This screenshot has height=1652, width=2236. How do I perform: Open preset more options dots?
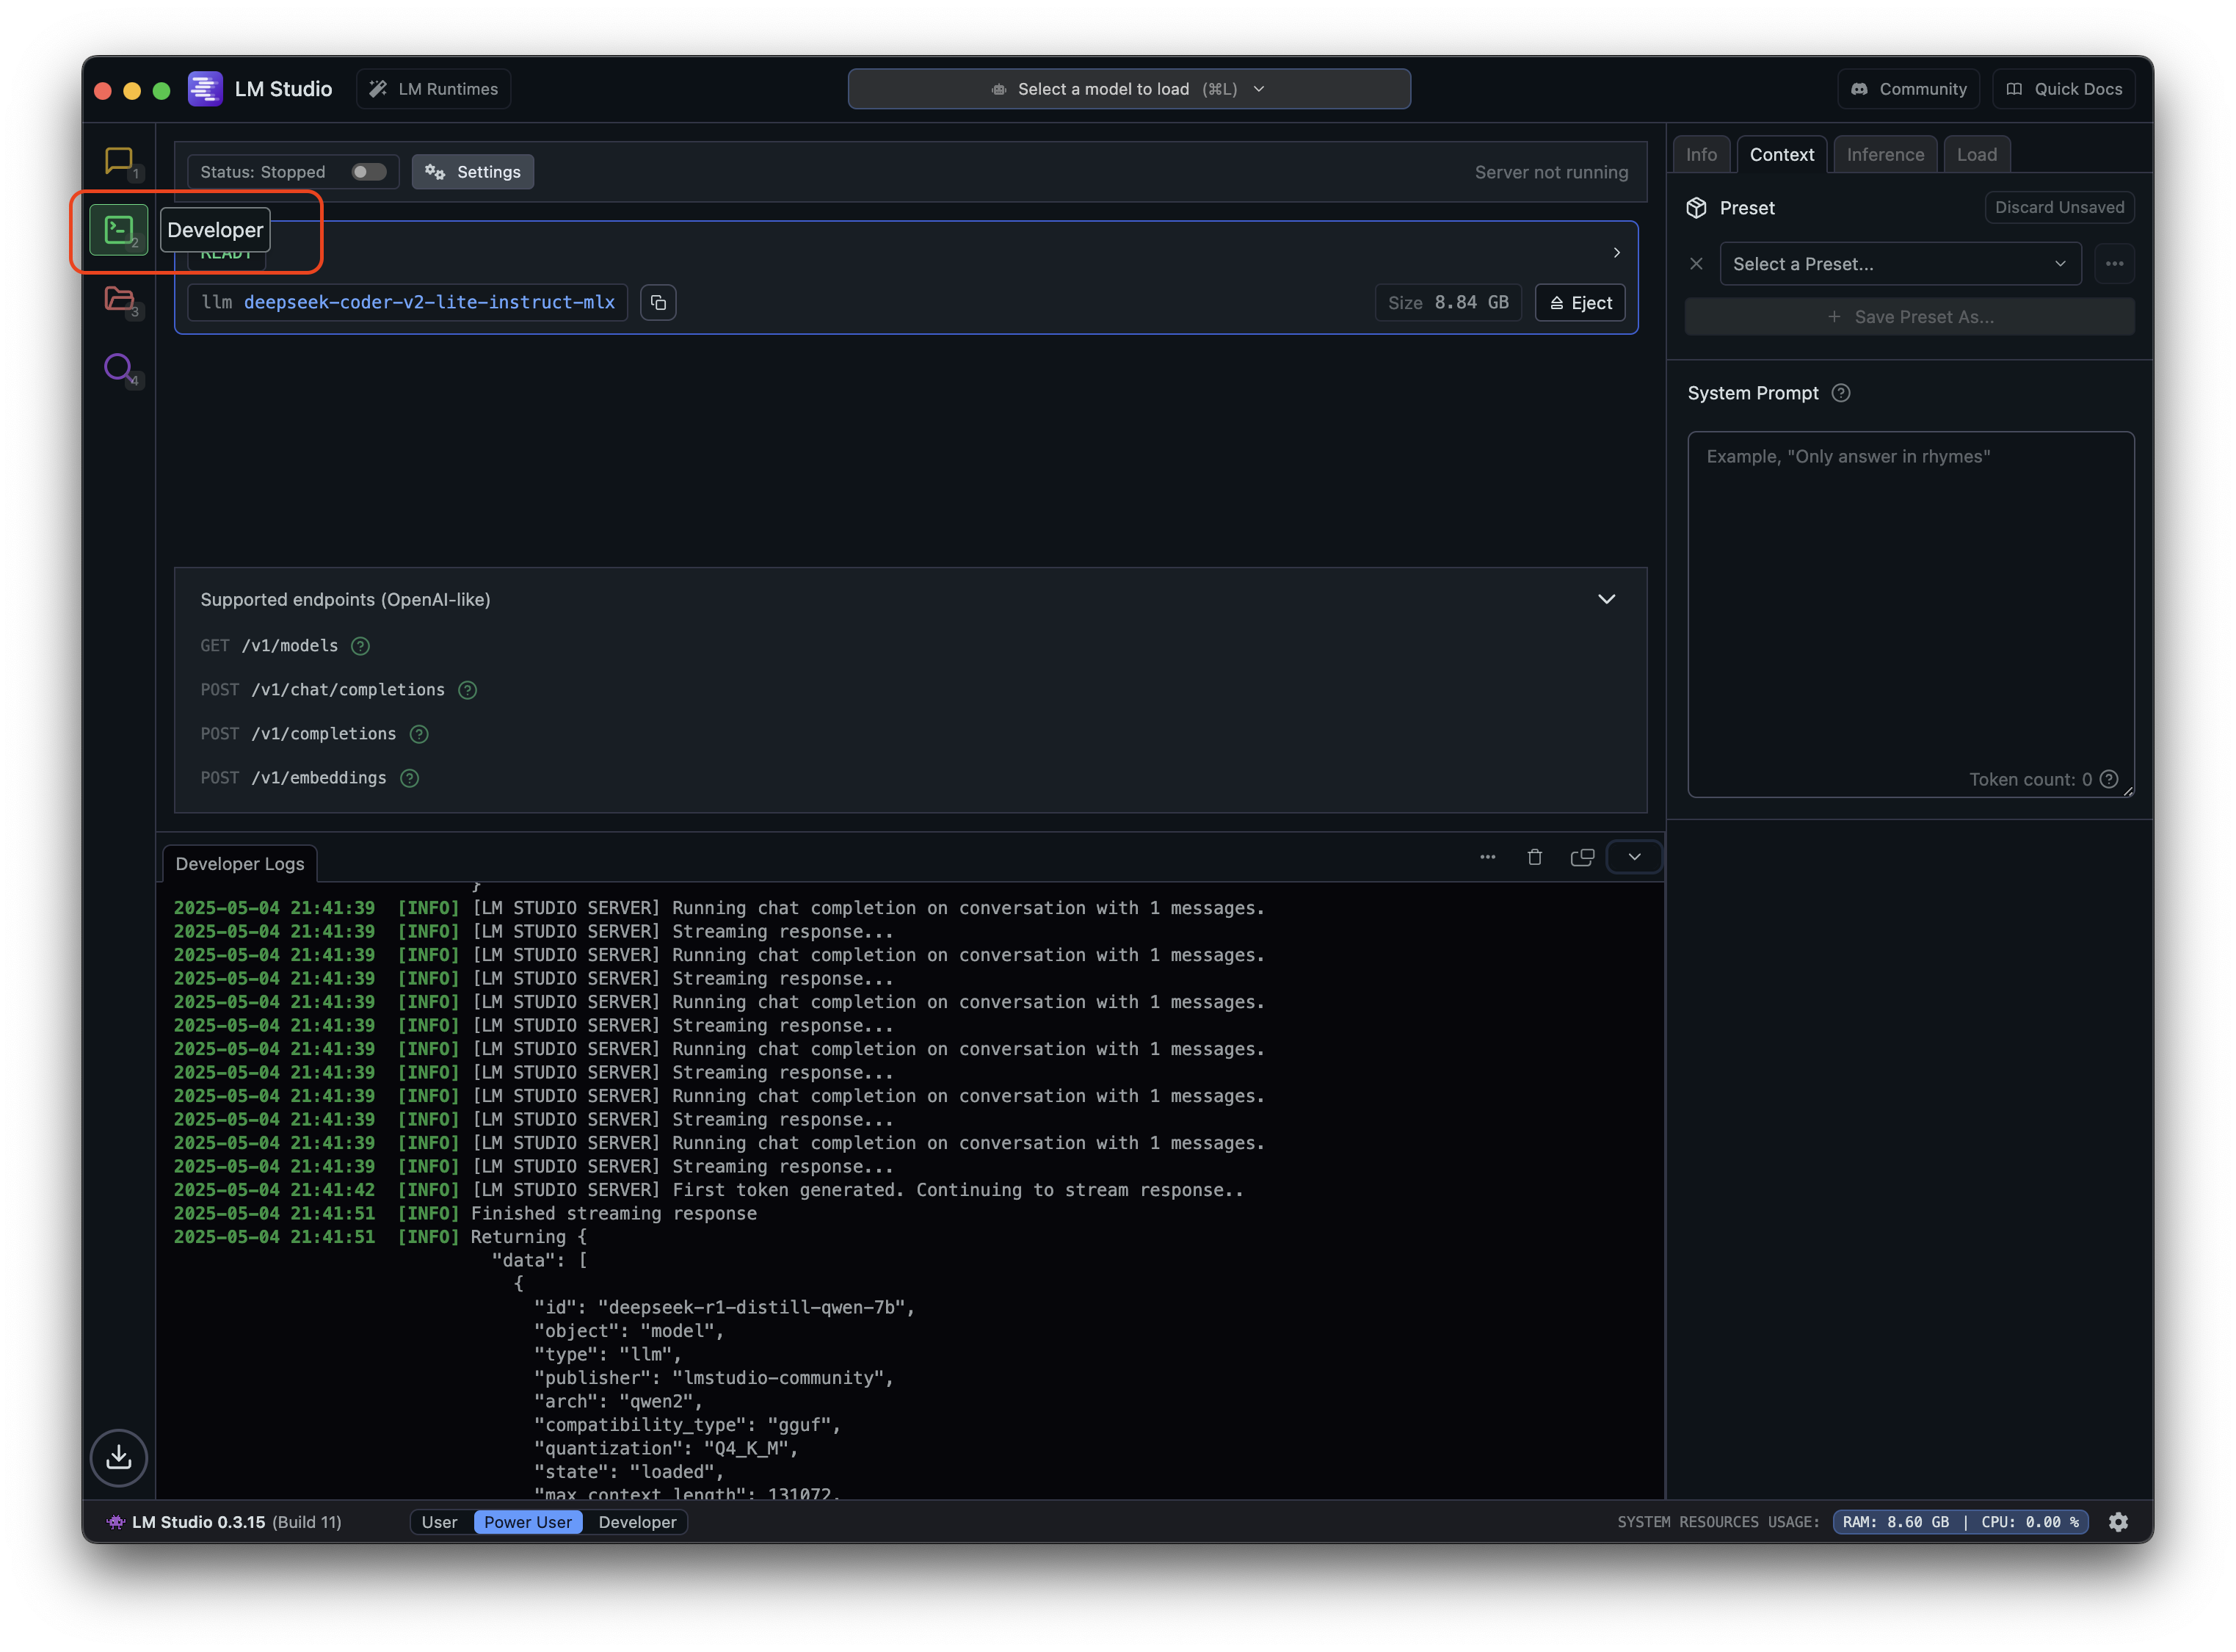[x=2114, y=264]
